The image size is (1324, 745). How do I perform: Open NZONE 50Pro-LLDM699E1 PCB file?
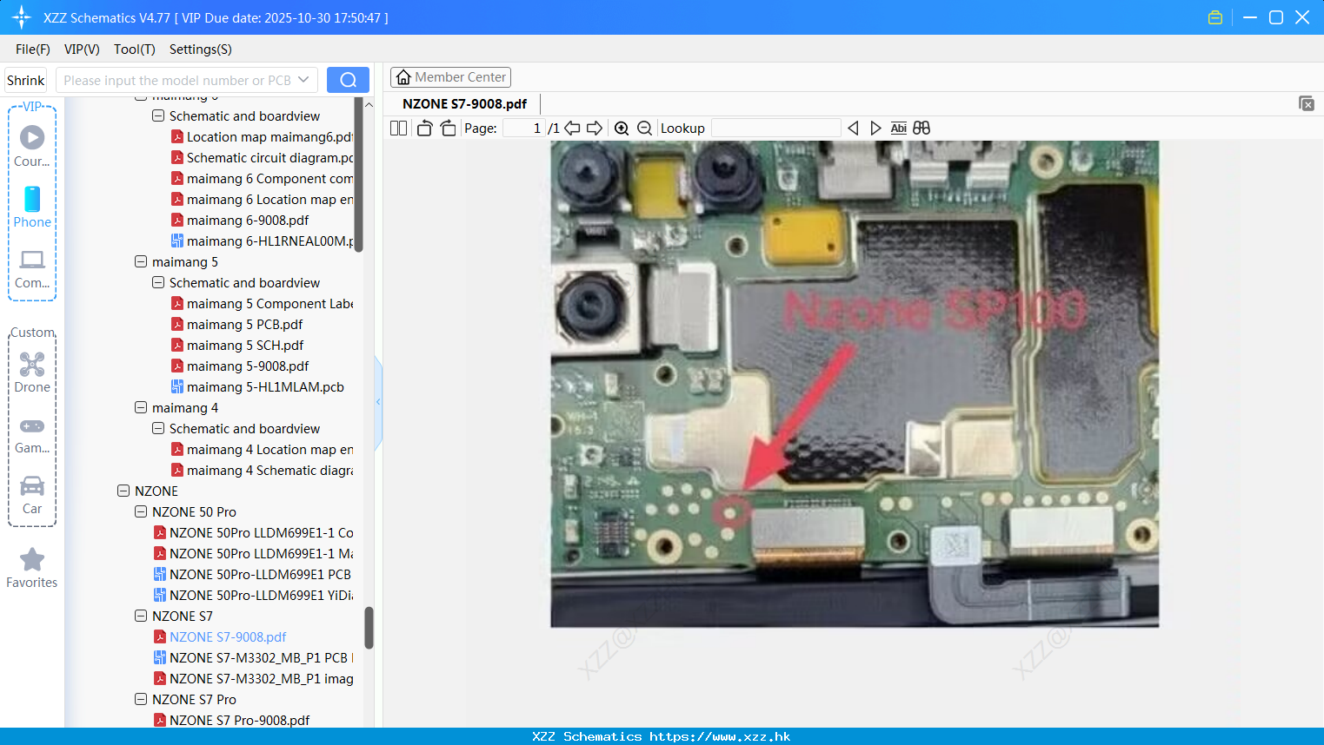coord(252,574)
